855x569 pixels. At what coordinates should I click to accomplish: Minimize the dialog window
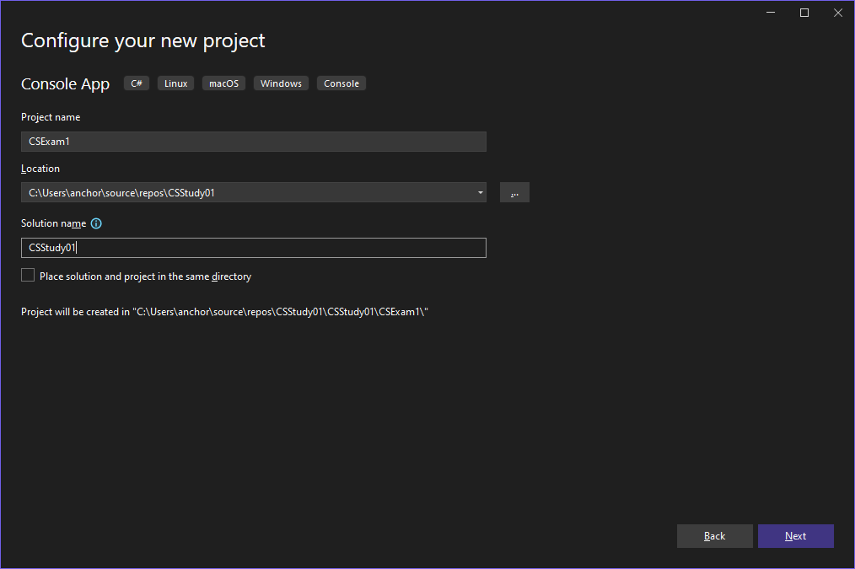(x=771, y=13)
